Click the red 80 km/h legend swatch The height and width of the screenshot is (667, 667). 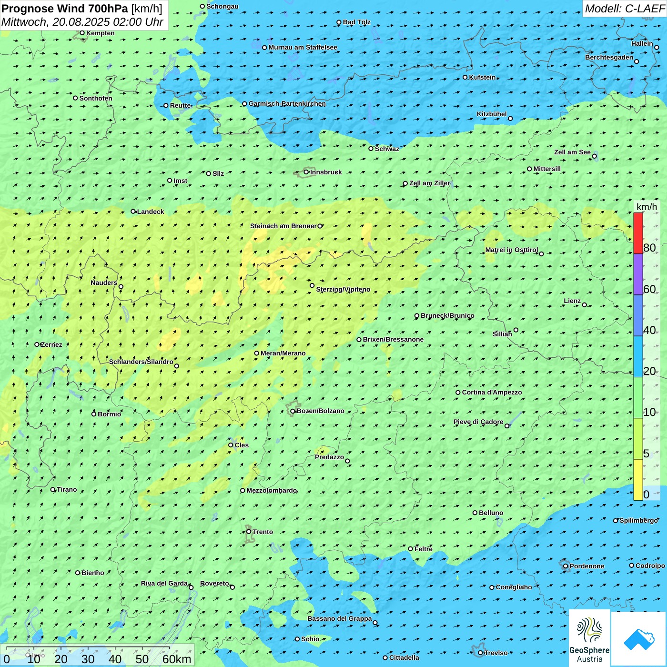pos(638,233)
